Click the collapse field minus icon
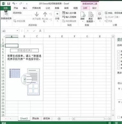122x124 pixels. [51, 20]
